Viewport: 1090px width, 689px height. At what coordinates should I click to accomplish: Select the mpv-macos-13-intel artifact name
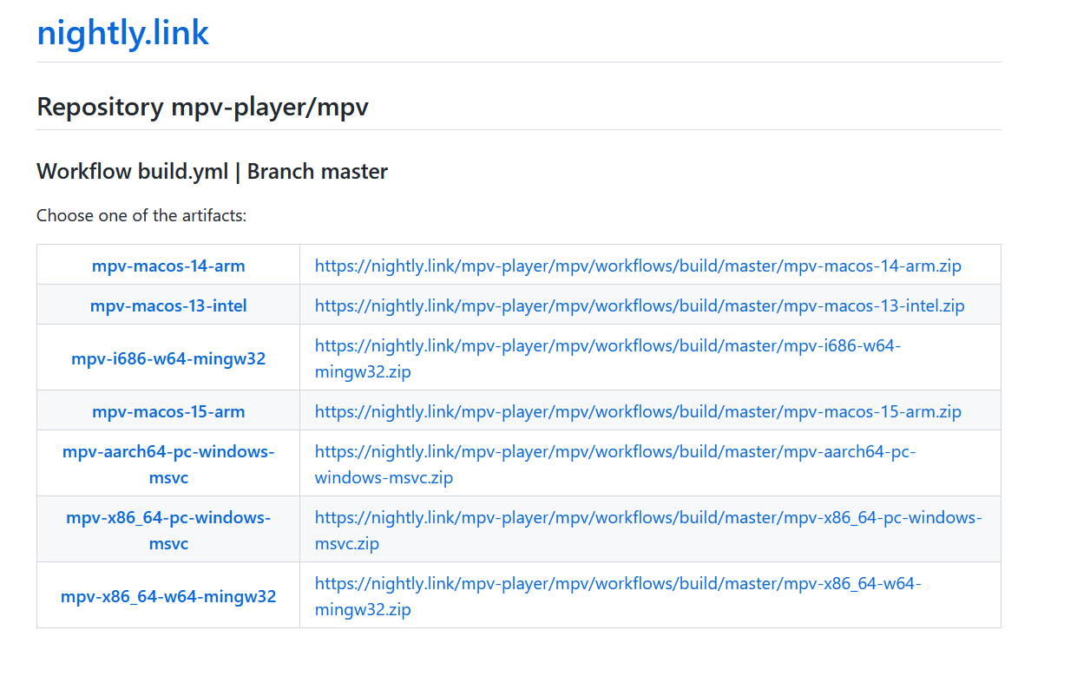pos(168,305)
